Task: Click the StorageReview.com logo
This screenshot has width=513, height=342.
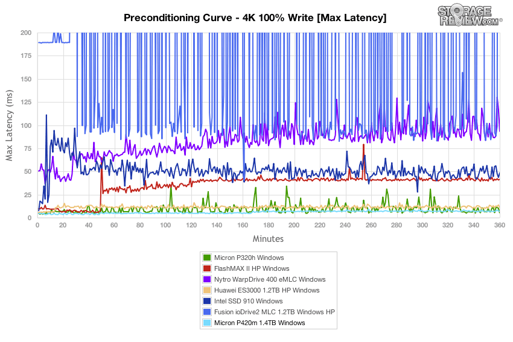Action: [470, 15]
